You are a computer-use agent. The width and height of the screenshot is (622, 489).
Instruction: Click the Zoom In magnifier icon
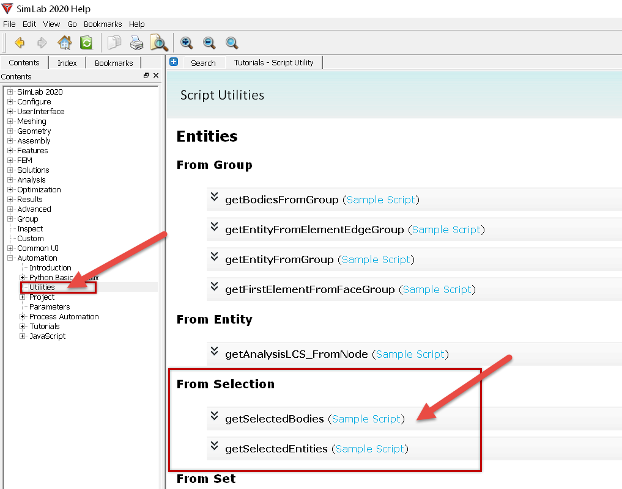coord(187,43)
